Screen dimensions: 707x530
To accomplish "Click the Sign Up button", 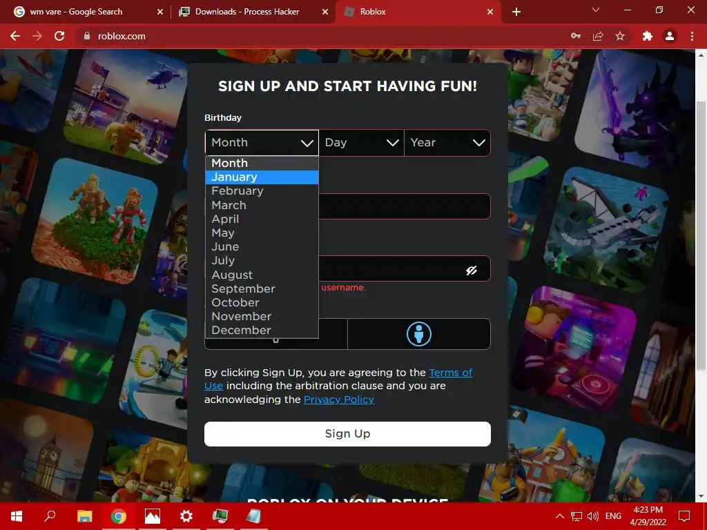I will tap(347, 434).
